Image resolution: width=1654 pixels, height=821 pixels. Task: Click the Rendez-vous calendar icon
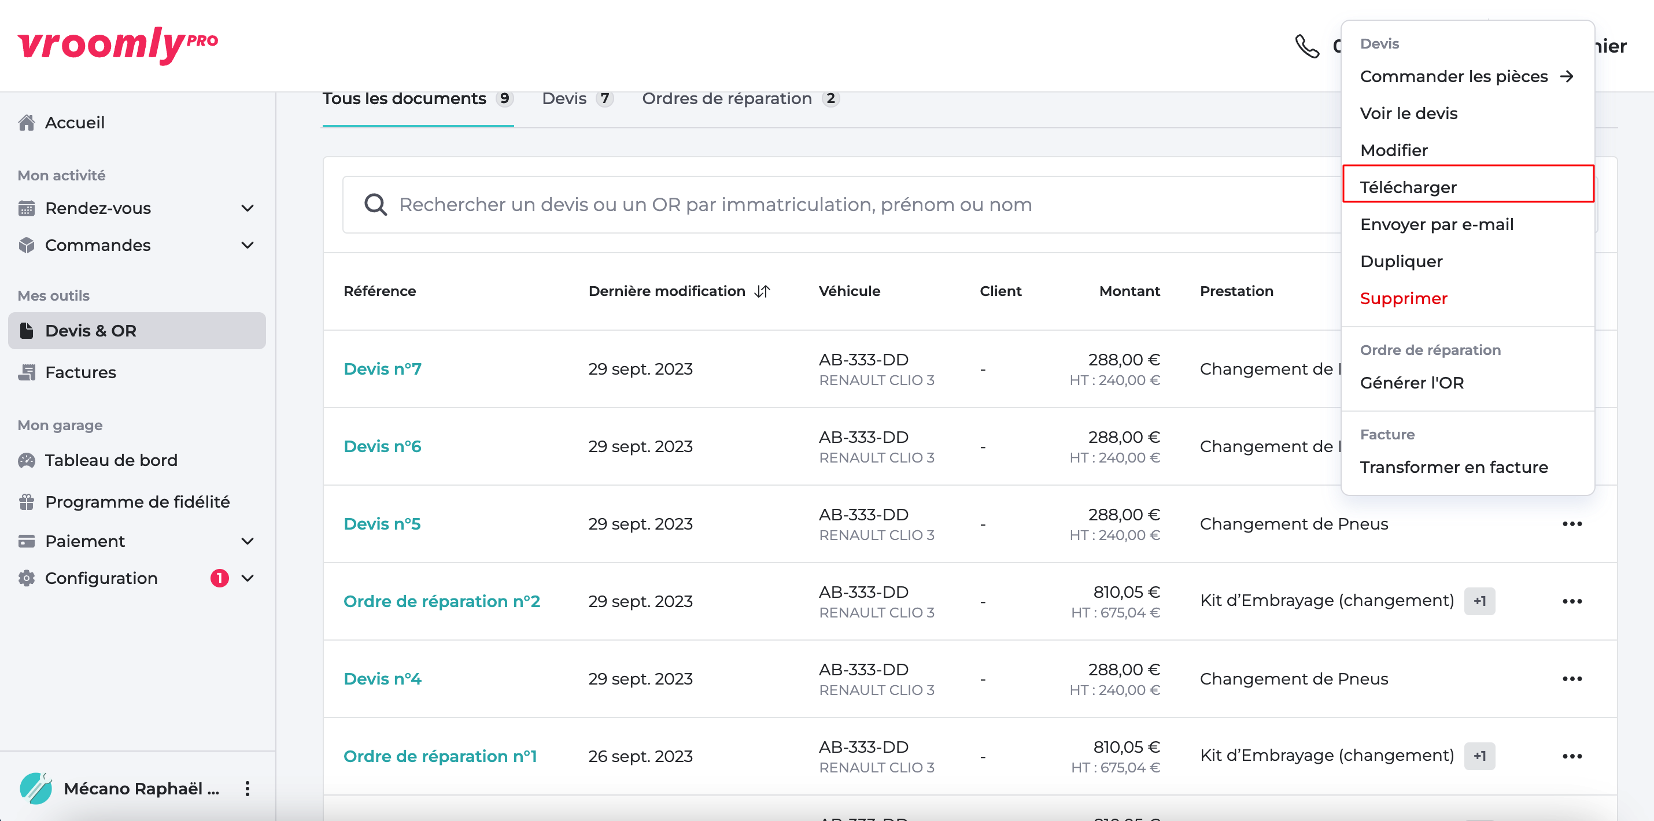tap(27, 209)
